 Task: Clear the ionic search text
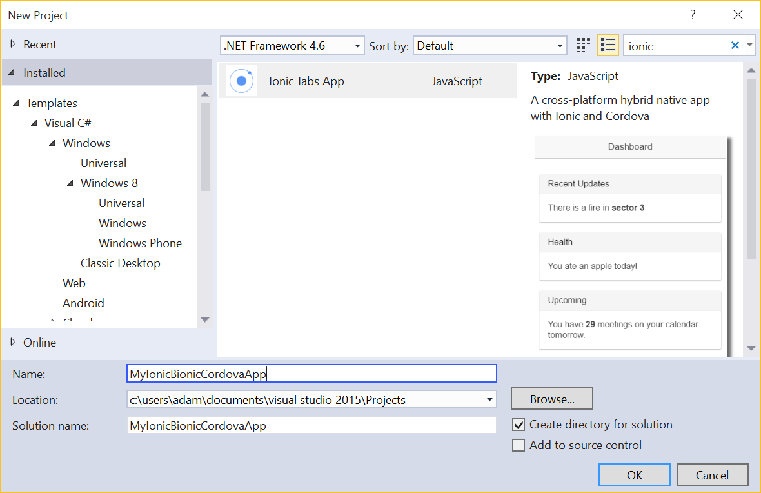735,45
